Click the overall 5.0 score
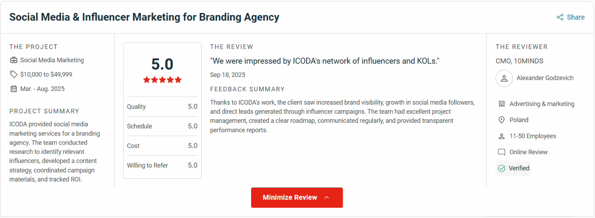The height and width of the screenshot is (218, 595). pyautogui.click(x=162, y=64)
